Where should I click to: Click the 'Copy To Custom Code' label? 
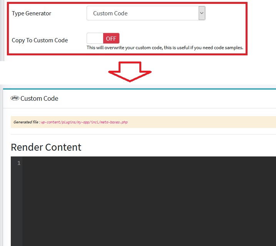pos(40,40)
